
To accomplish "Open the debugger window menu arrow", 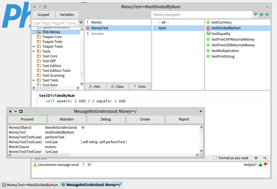I will coord(200,111).
